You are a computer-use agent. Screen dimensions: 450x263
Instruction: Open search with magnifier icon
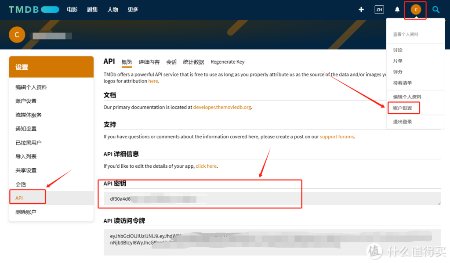point(436,9)
